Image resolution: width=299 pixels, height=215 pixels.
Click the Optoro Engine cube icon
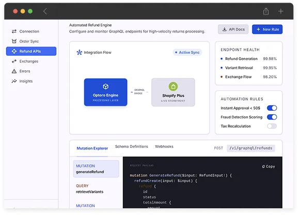pyautogui.click(x=106, y=87)
